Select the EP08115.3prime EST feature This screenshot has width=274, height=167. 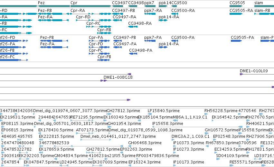[x=3, y=127]
